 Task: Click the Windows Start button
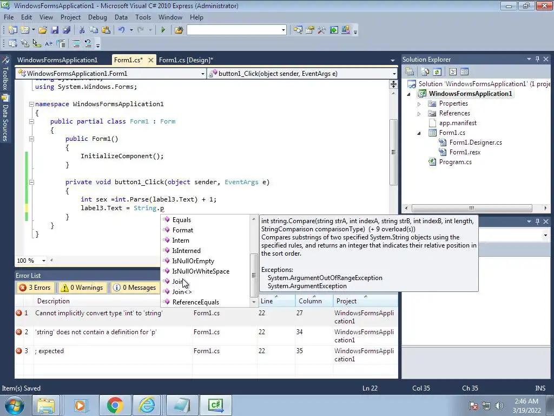(15, 405)
